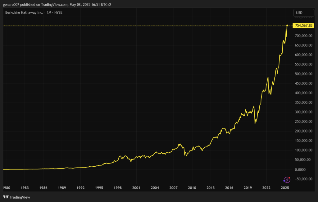
Task: Click the 2019 label on the time axis
Action: pyautogui.click(x=248, y=188)
